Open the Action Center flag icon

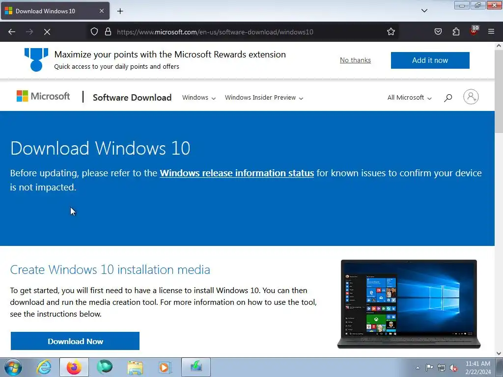pos(429,368)
